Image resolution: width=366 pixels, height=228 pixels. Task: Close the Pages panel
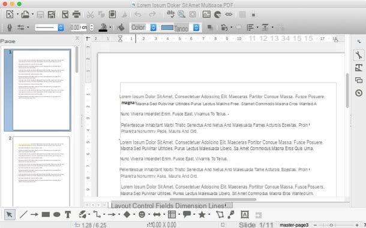pyautogui.click(x=77, y=38)
